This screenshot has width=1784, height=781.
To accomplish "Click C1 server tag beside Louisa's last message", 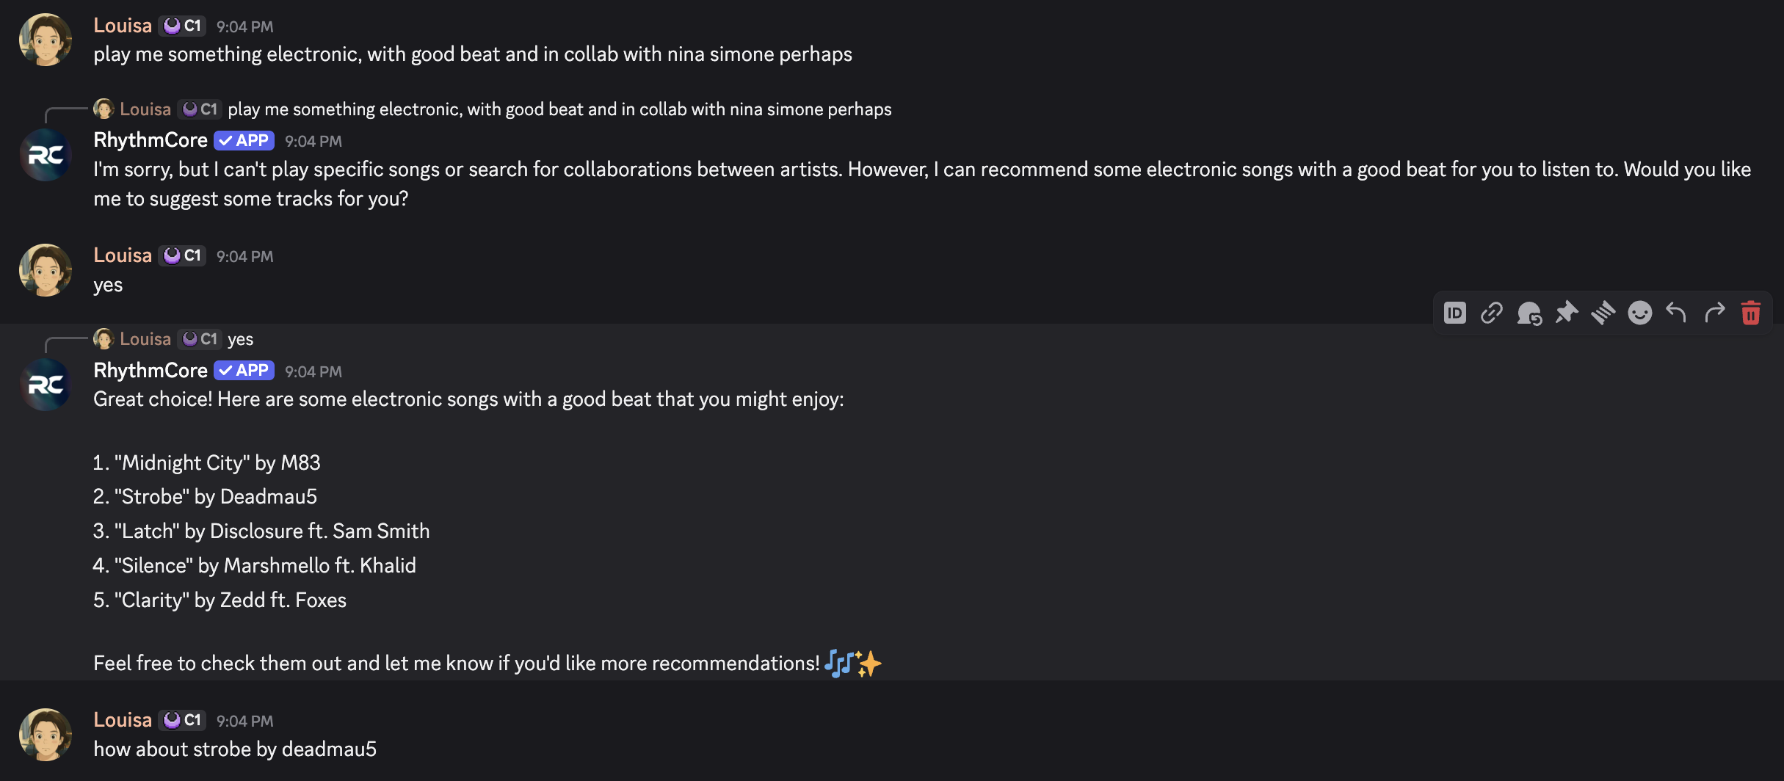I will (183, 720).
